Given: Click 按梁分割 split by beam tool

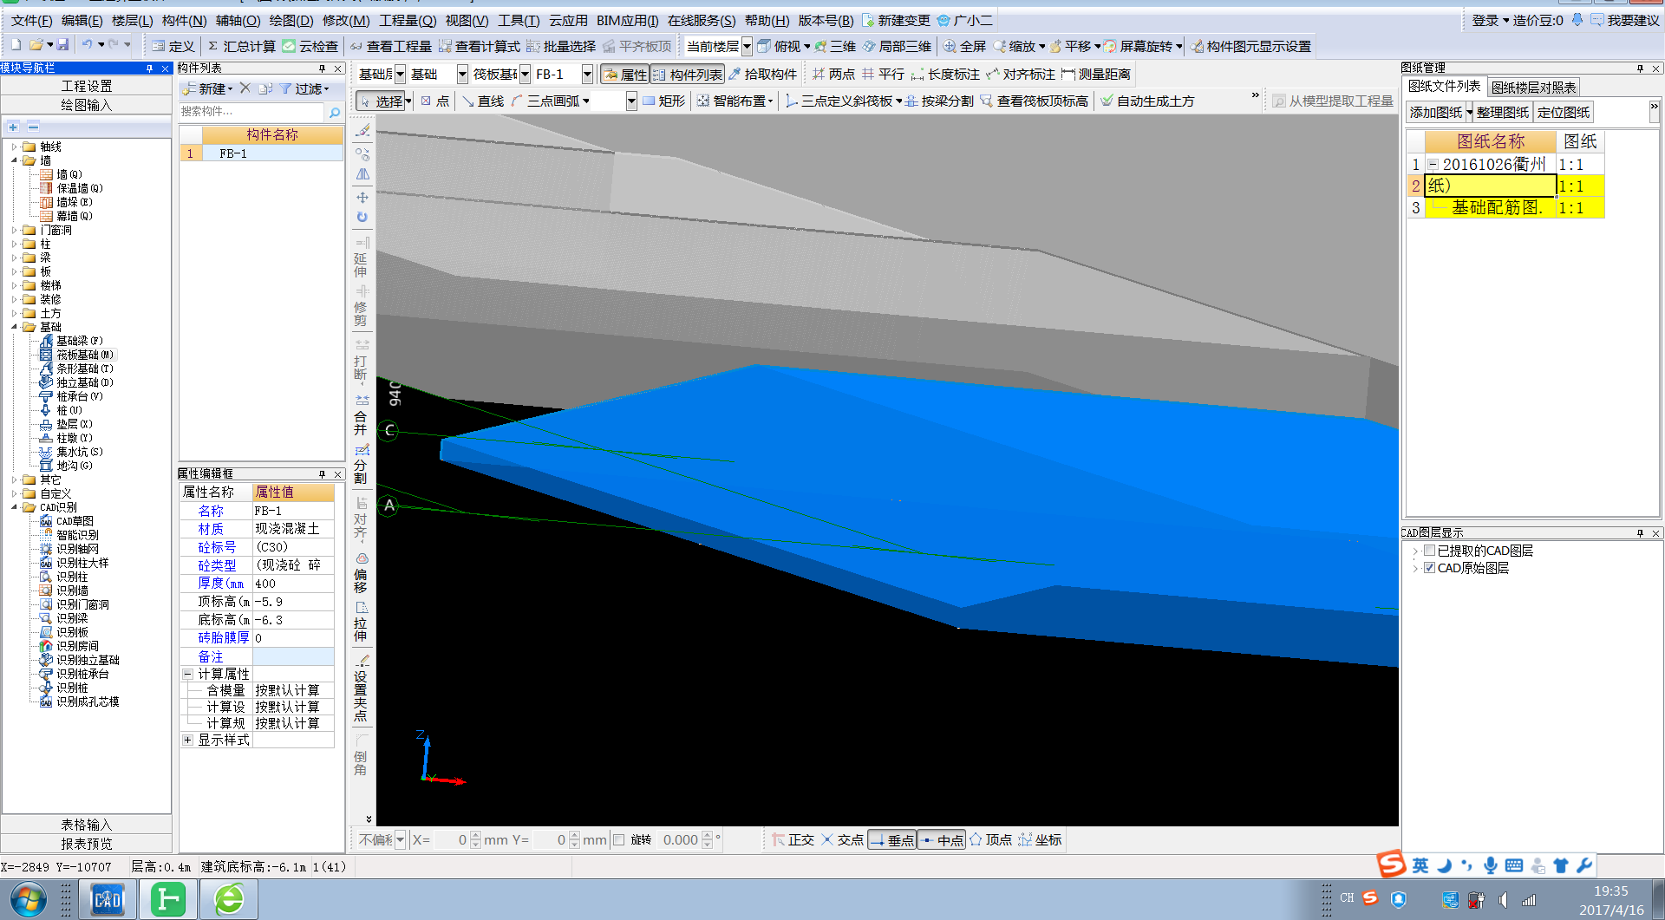Looking at the screenshot, I should pos(939,101).
